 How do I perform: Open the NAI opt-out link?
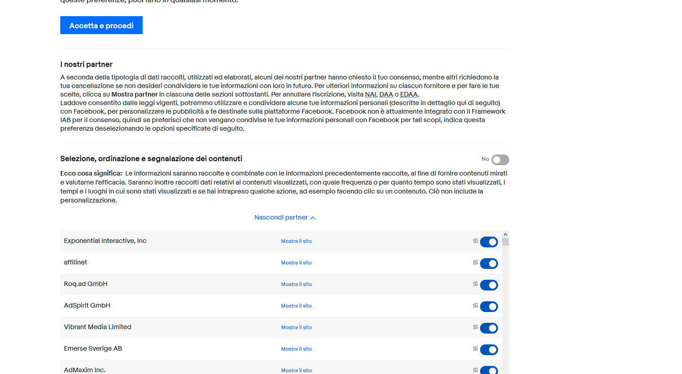370,94
